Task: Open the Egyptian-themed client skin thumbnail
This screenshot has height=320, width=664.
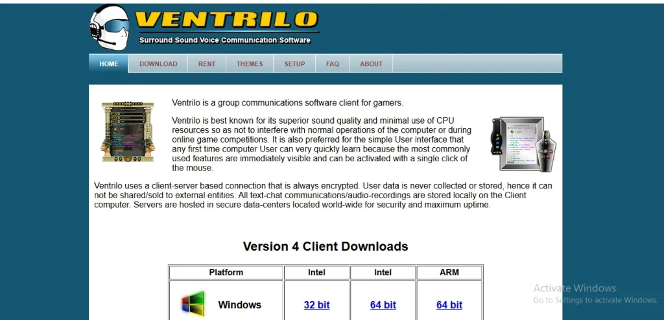Action: (x=128, y=131)
